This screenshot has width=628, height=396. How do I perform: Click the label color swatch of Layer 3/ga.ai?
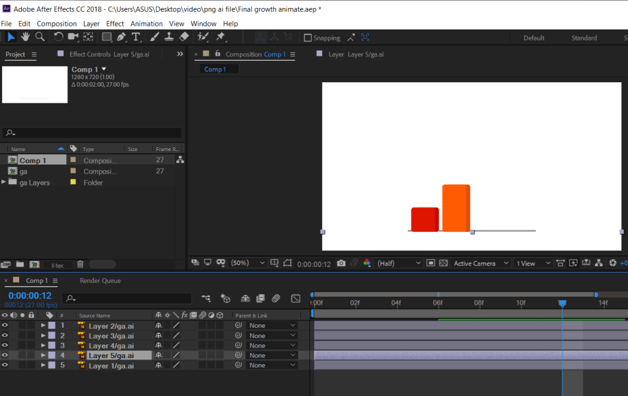tap(52, 336)
